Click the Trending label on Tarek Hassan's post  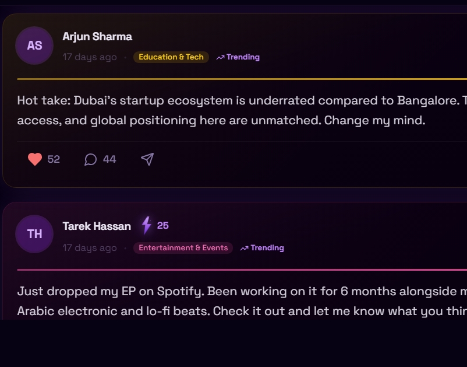267,248
